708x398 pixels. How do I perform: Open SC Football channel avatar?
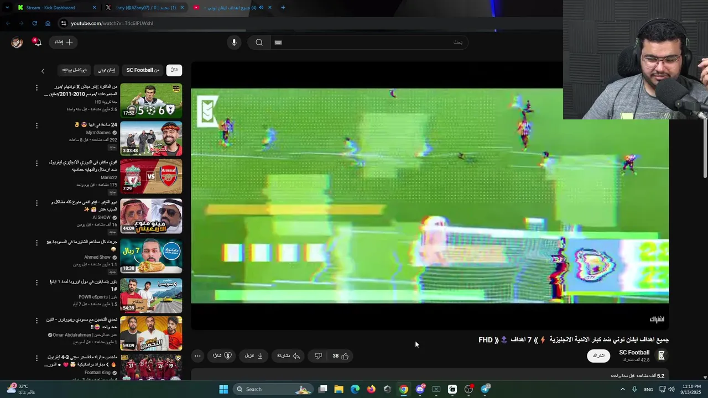click(661, 355)
